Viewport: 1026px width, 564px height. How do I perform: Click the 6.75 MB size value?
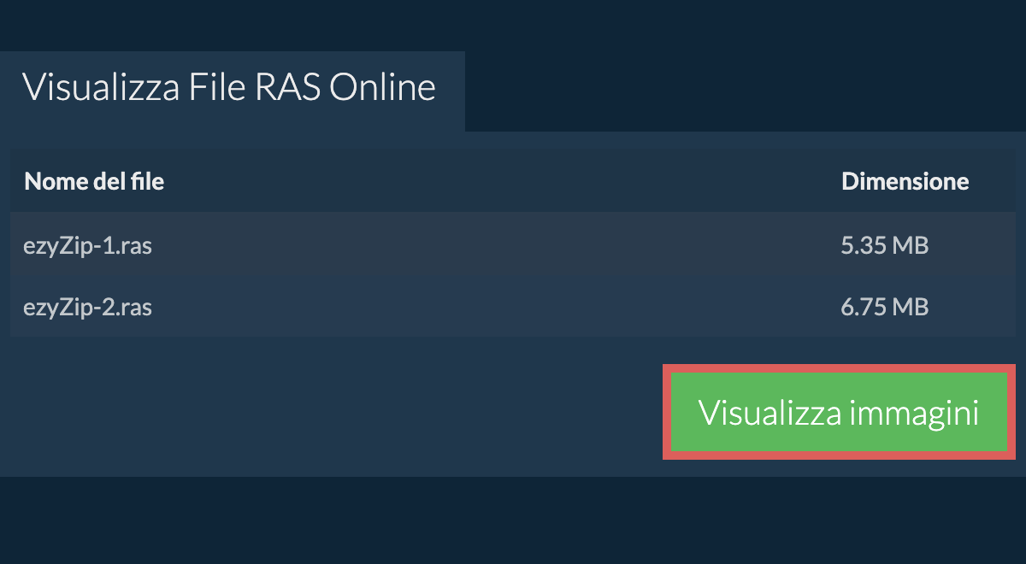pyautogui.click(x=884, y=307)
